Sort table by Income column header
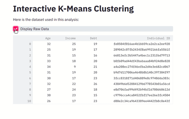This screenshot has height=119, width=189. pos(70,38)
